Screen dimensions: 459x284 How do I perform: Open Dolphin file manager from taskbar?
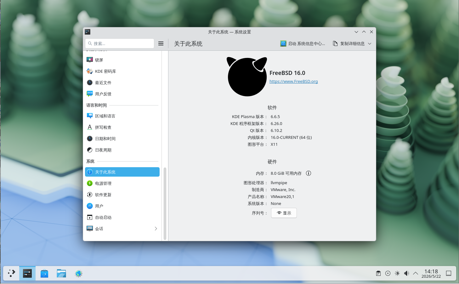click(x=61, y=273)
